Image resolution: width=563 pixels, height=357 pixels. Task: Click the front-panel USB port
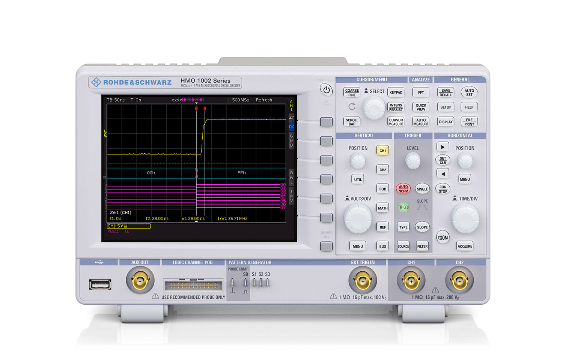pos(100,284)
